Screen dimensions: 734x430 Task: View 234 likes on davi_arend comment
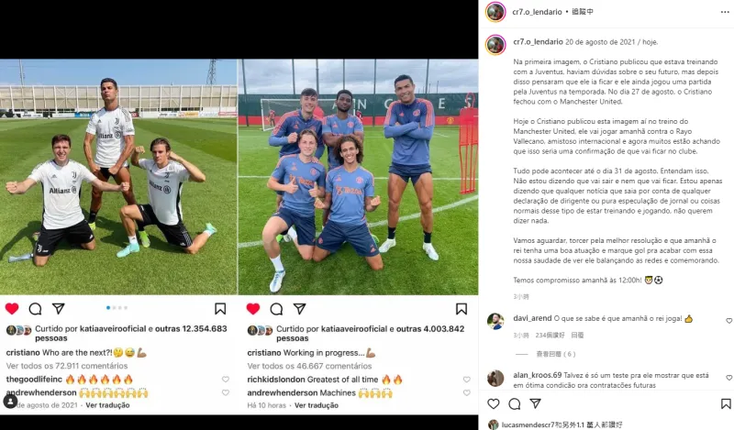pos(550,335)
